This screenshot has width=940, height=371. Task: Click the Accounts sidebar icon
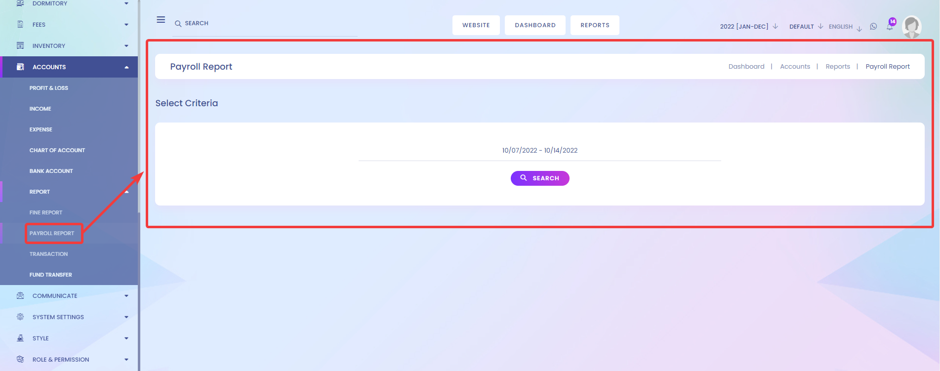tap(20, 67)
